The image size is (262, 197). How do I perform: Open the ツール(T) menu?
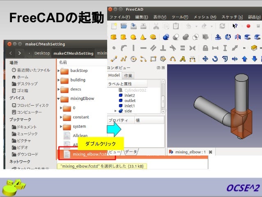pos(180,17)
